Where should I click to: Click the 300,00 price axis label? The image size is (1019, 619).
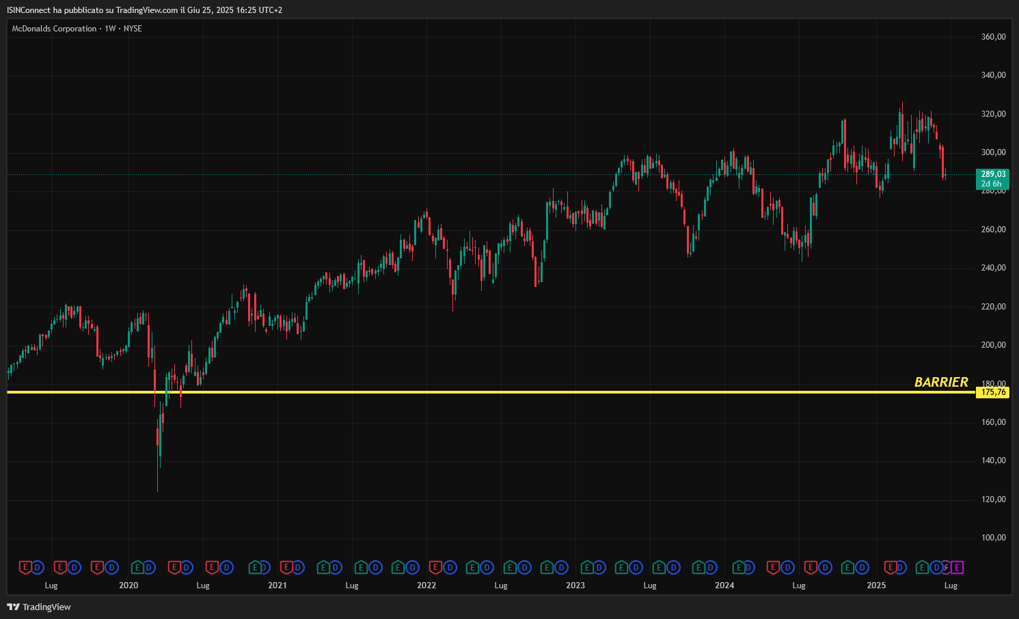coord(993,152)
